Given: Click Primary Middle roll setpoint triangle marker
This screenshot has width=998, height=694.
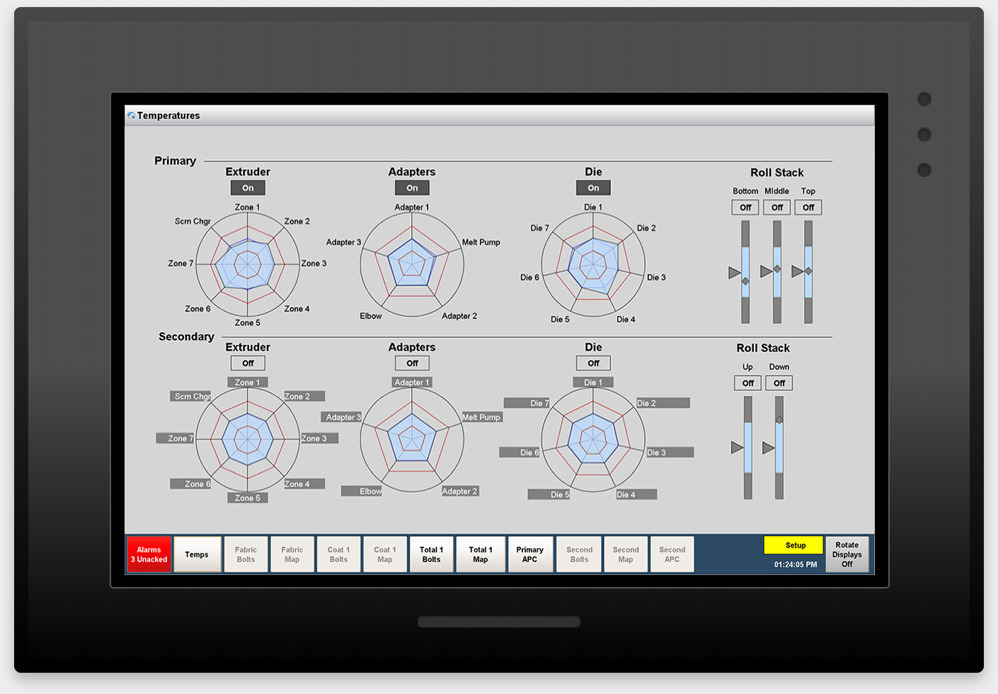Looking at the screenshot, I should pos(766,271).
